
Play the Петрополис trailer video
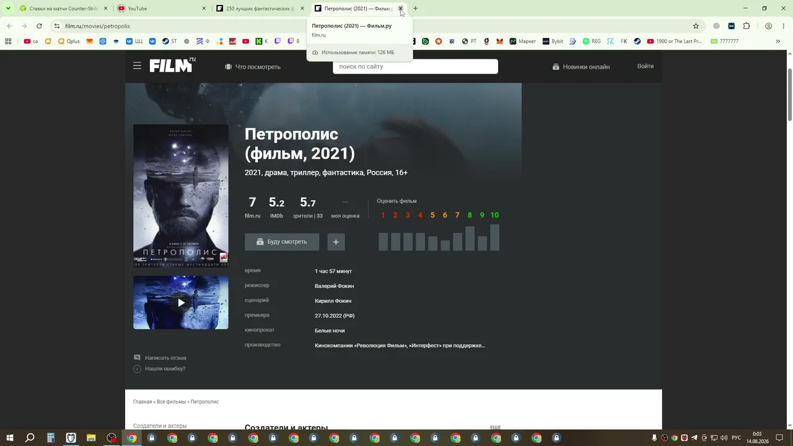181,302
